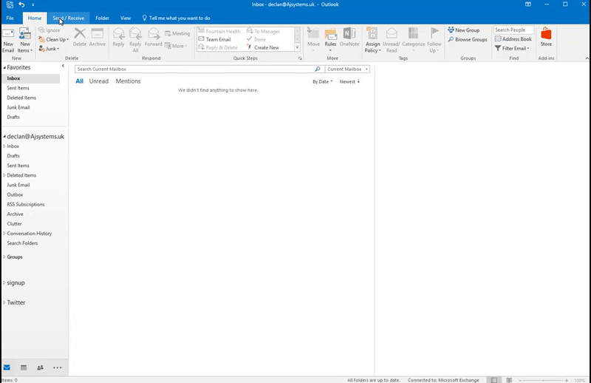
Task: Open the Calendar view icon in navigation bar
Action: pyautogui.click(x=24, y=367)
